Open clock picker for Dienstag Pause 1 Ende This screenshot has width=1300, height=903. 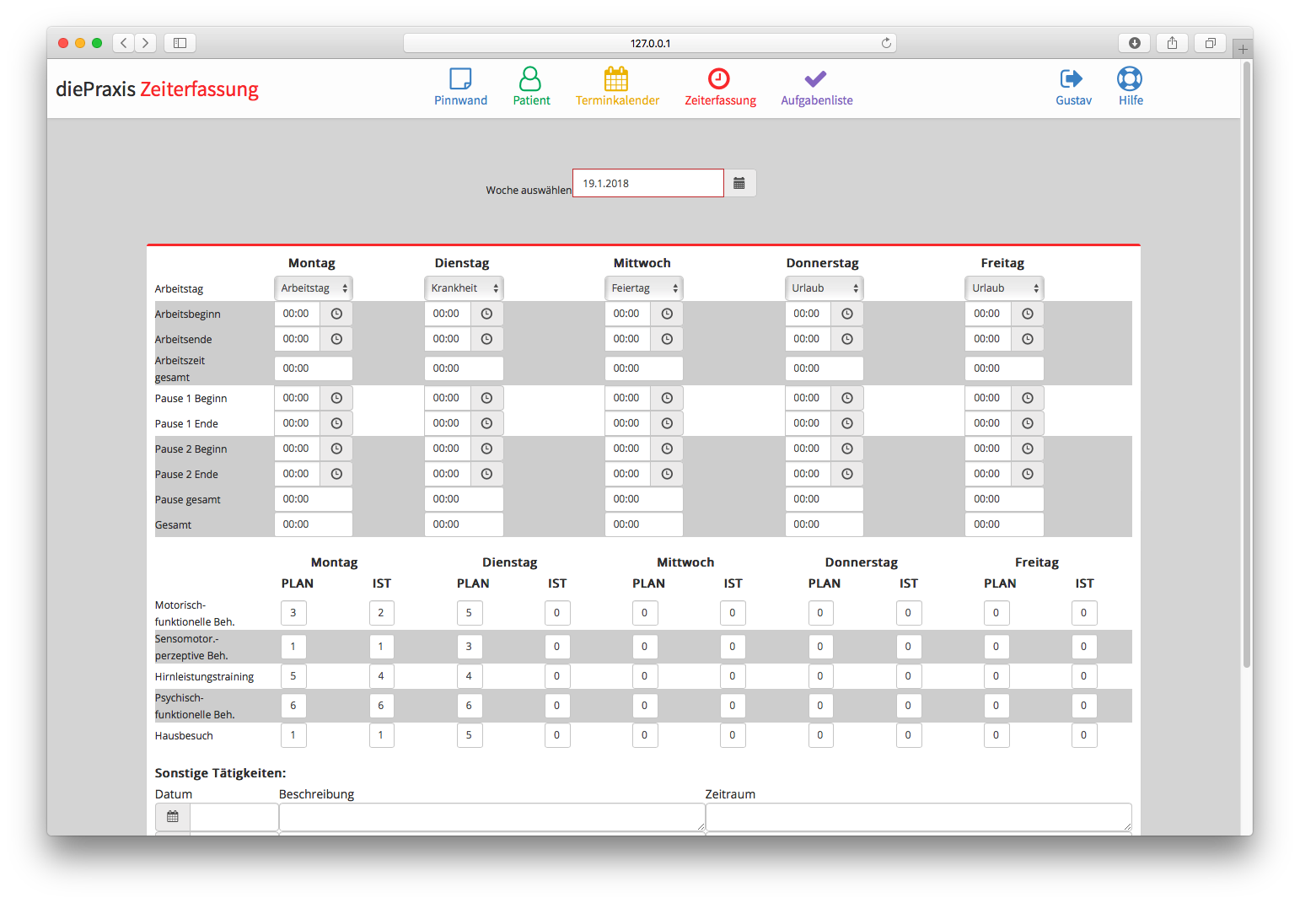coord(486,423)
